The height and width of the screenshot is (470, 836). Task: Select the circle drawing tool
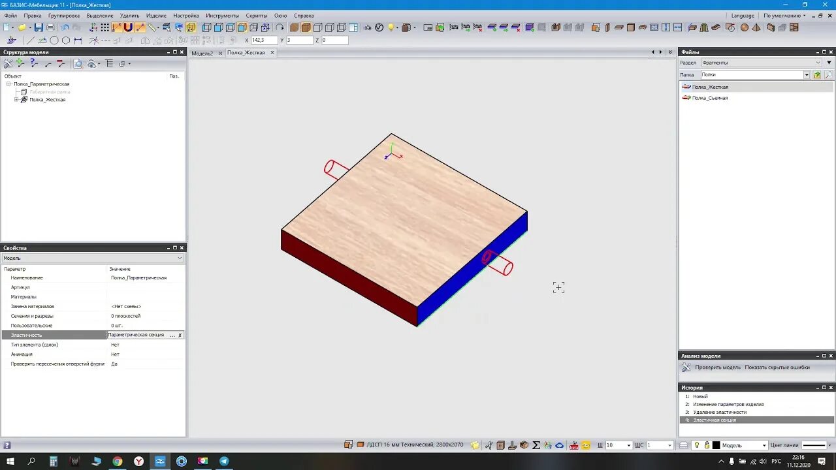pos(54,40)
